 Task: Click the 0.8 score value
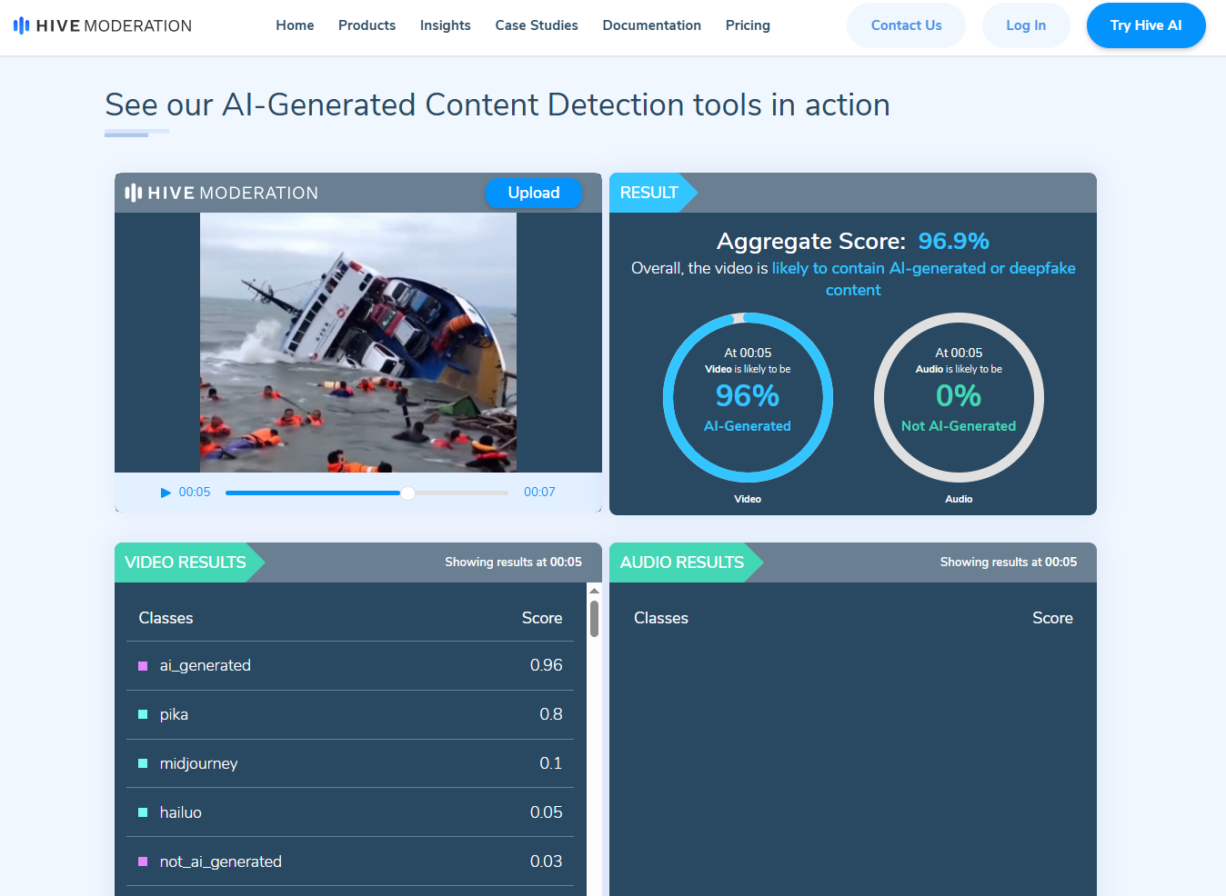(x=551, y=714)
